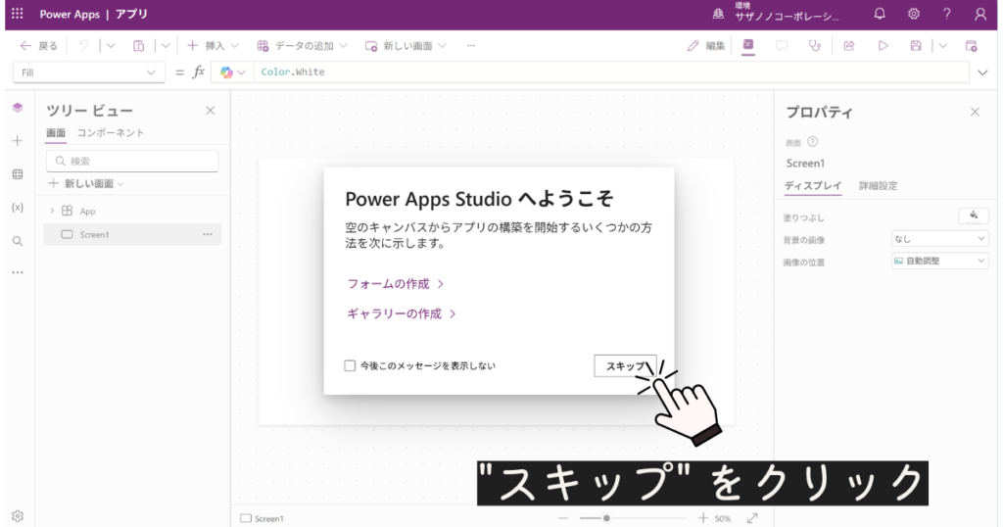Switch to the 詳細設定 tab
Screen dimensions: 1003x527
pyautogui.click(x=878, y=185)
